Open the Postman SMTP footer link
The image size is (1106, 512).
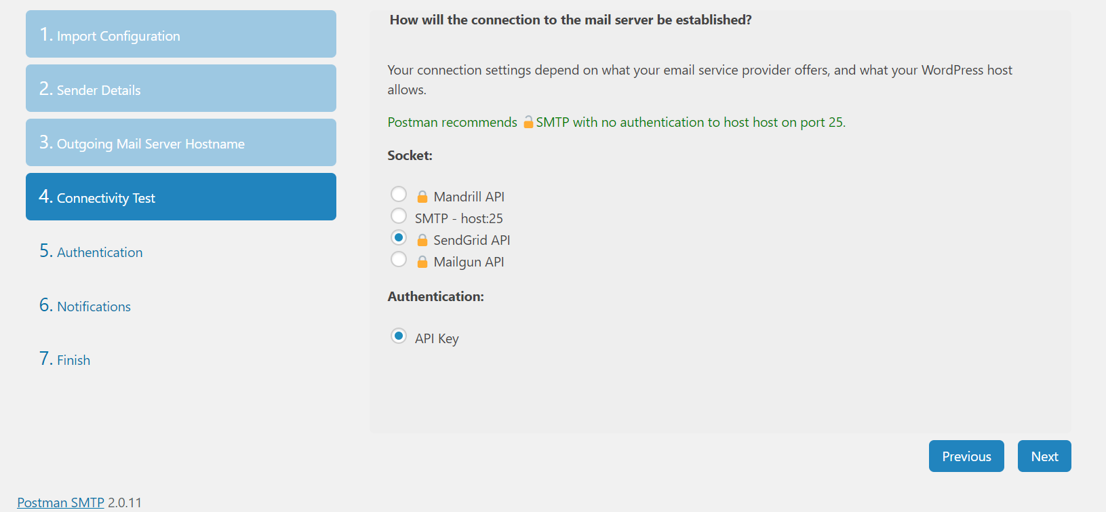(61, 503)
